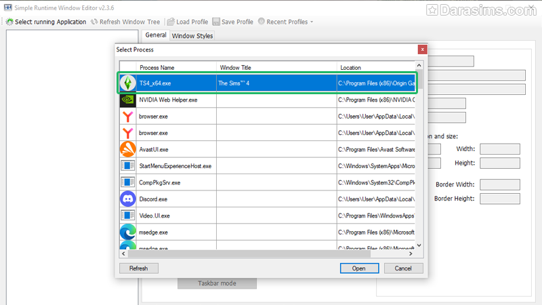Click the Save Profile toolbar button
Screen dimensions: 542x305
point(232,22)
